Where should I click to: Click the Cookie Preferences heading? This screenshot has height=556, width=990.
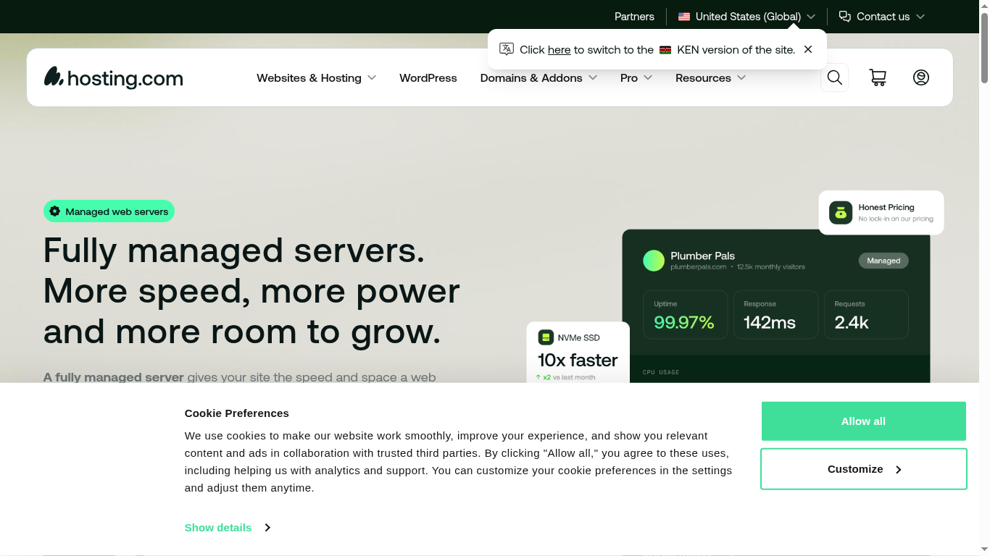pyautogui.click(x=237, y=413)
